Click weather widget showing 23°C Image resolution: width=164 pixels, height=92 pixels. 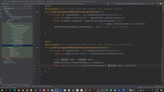coord(132,90)
